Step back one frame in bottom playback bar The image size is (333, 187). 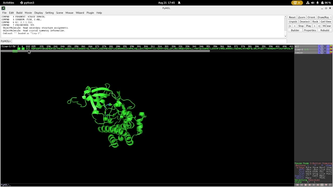302,185
